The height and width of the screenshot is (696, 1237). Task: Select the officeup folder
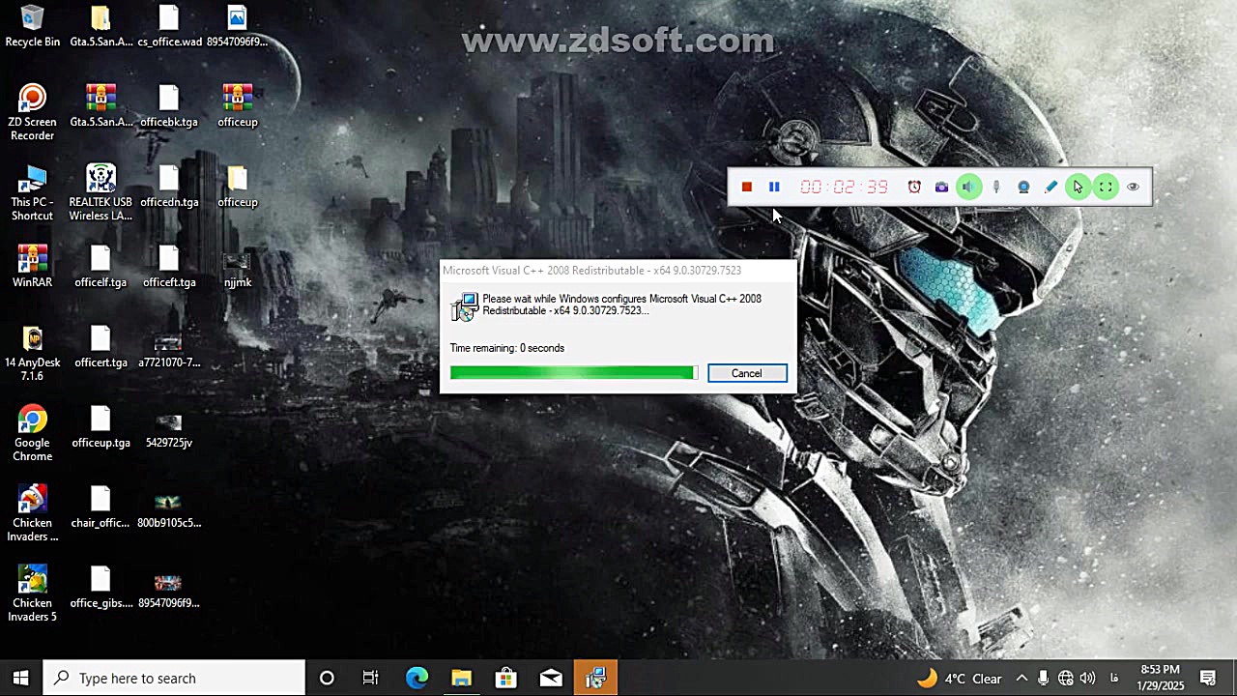click(x=238, y=187)
